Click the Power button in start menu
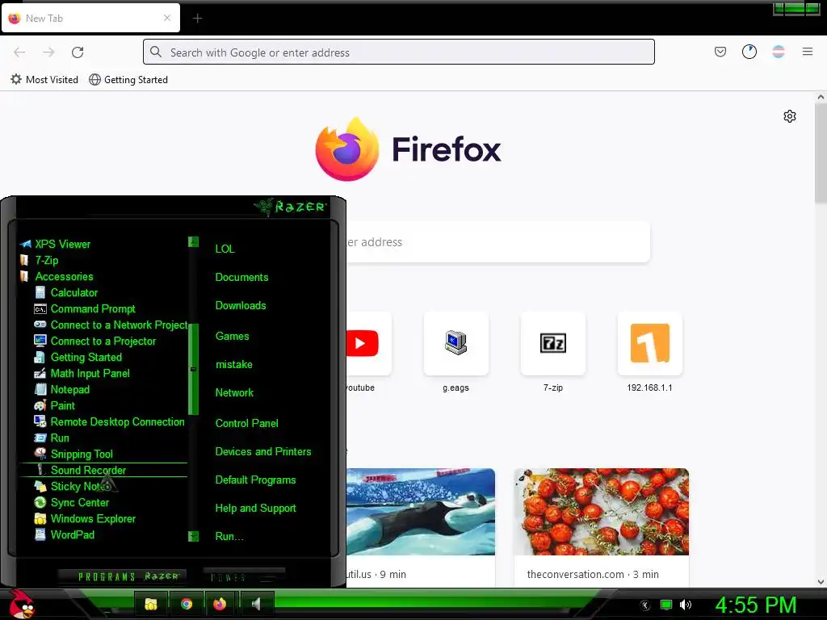Screen dimensions: 827x620 coord(244,576)
